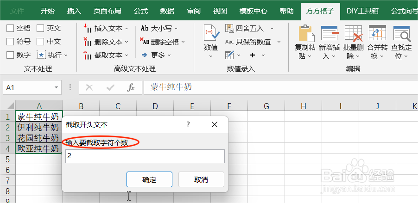The image size is (418, 203).
Task: Click the table edit pencil icon
Action: 229,55
